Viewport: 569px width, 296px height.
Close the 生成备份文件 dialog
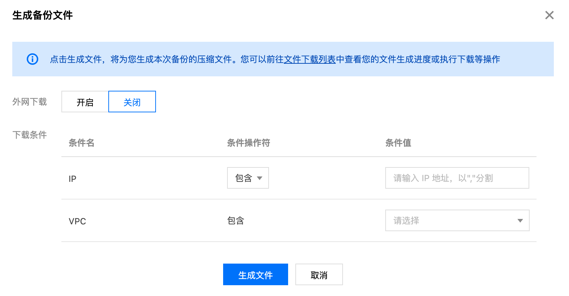(x=549, y=15)
